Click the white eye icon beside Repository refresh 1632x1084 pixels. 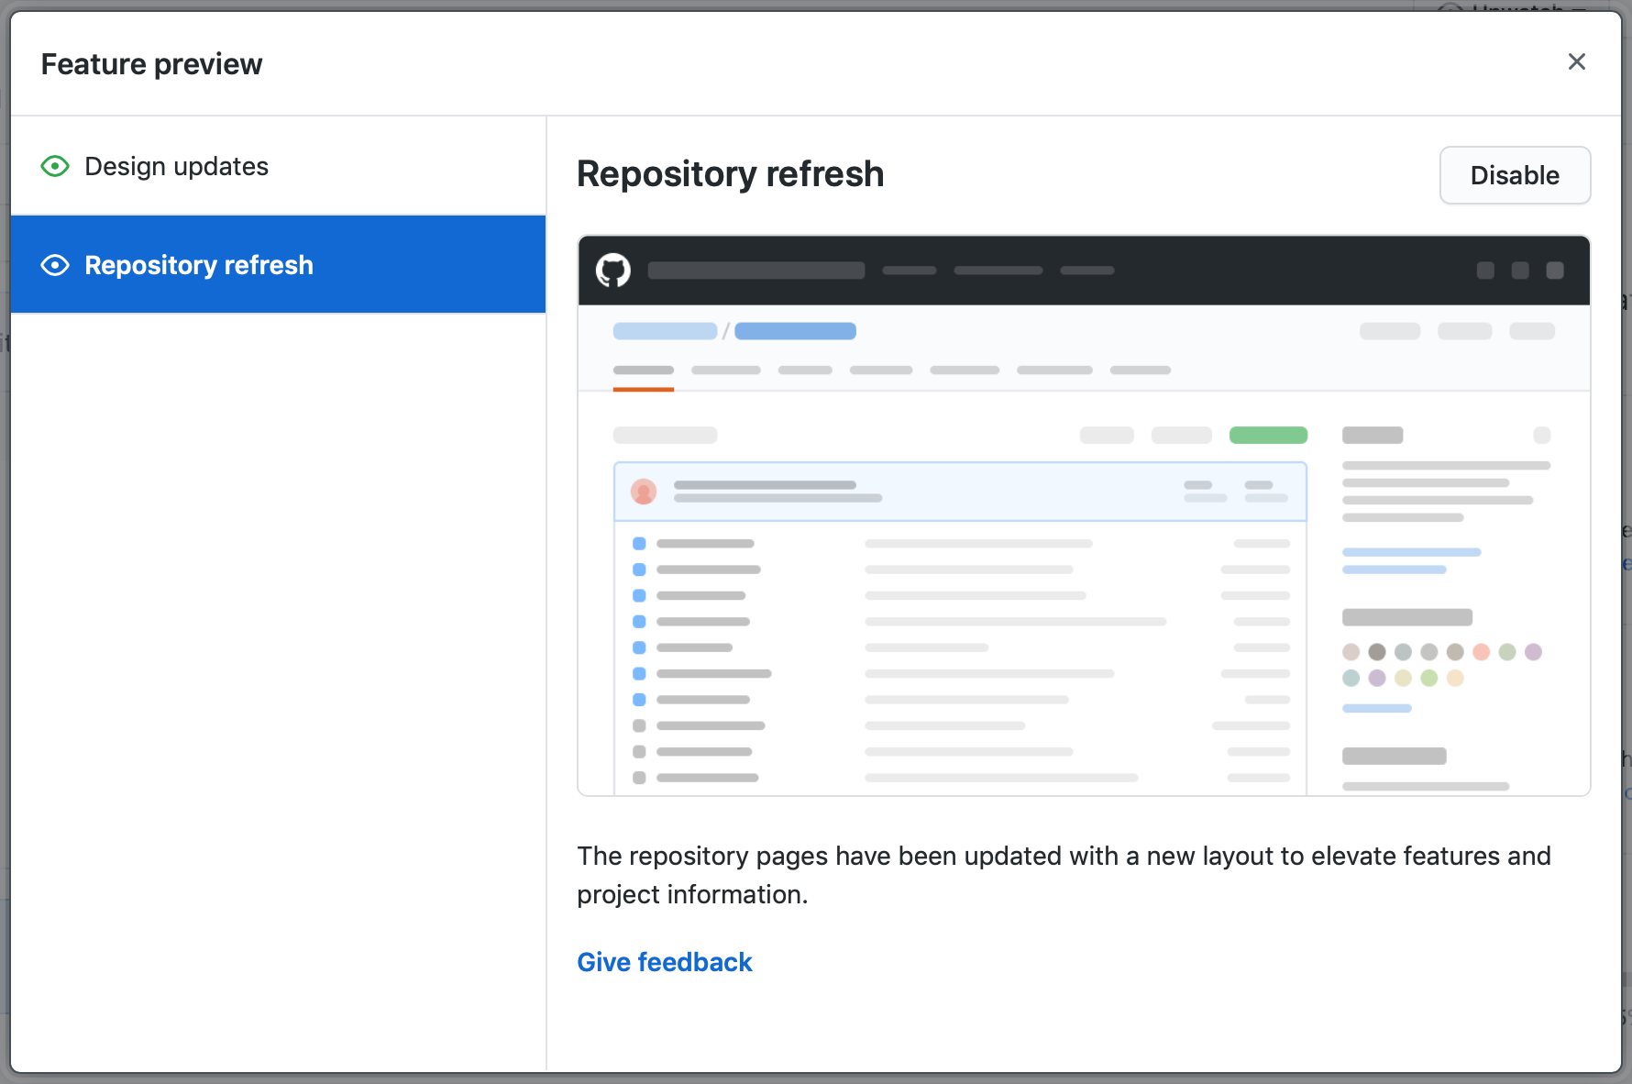[x=55, y=265]
